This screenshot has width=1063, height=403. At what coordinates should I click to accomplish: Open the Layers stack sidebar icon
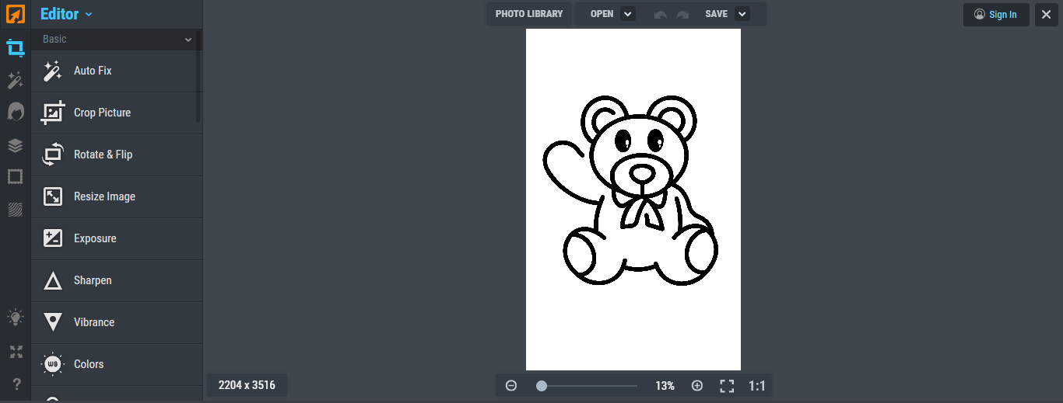(x=16, y=145)
